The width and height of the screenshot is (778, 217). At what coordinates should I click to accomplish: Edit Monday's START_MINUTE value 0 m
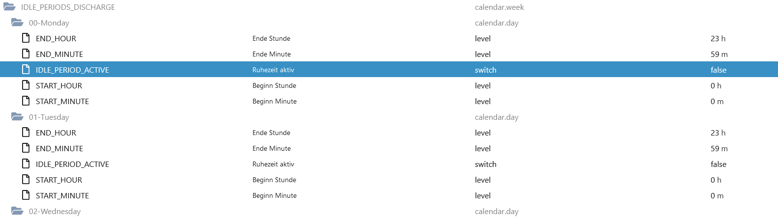[717, 101]
